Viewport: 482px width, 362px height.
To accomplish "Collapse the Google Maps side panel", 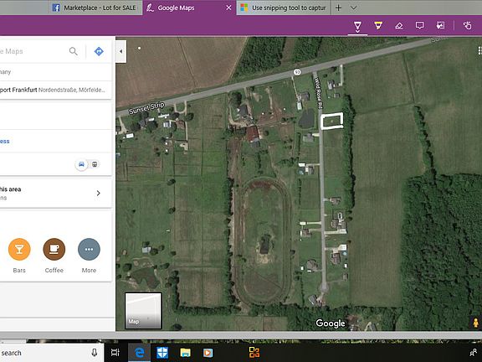I will click(120, 51).
